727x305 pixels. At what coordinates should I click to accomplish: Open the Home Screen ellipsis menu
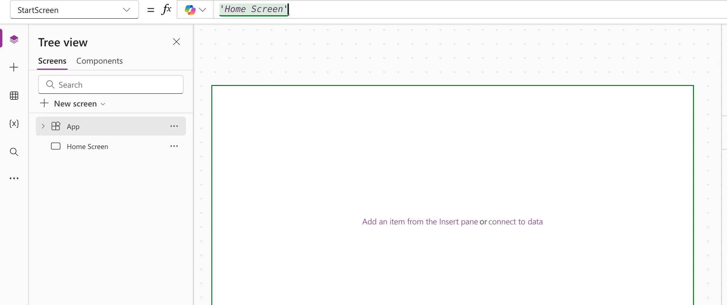(174, 146)
